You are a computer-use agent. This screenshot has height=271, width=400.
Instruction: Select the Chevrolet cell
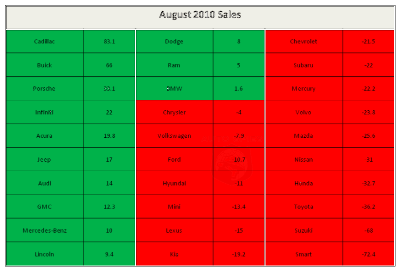304,41
